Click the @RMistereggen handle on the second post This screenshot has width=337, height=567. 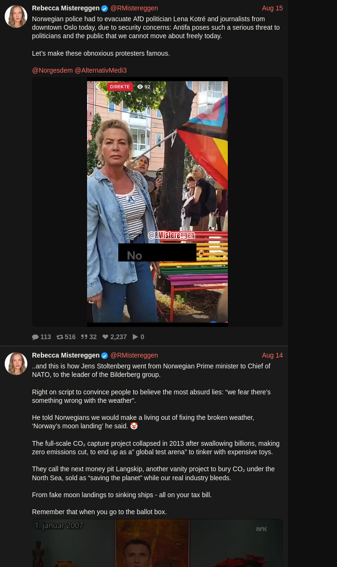(x=134, y=355)
